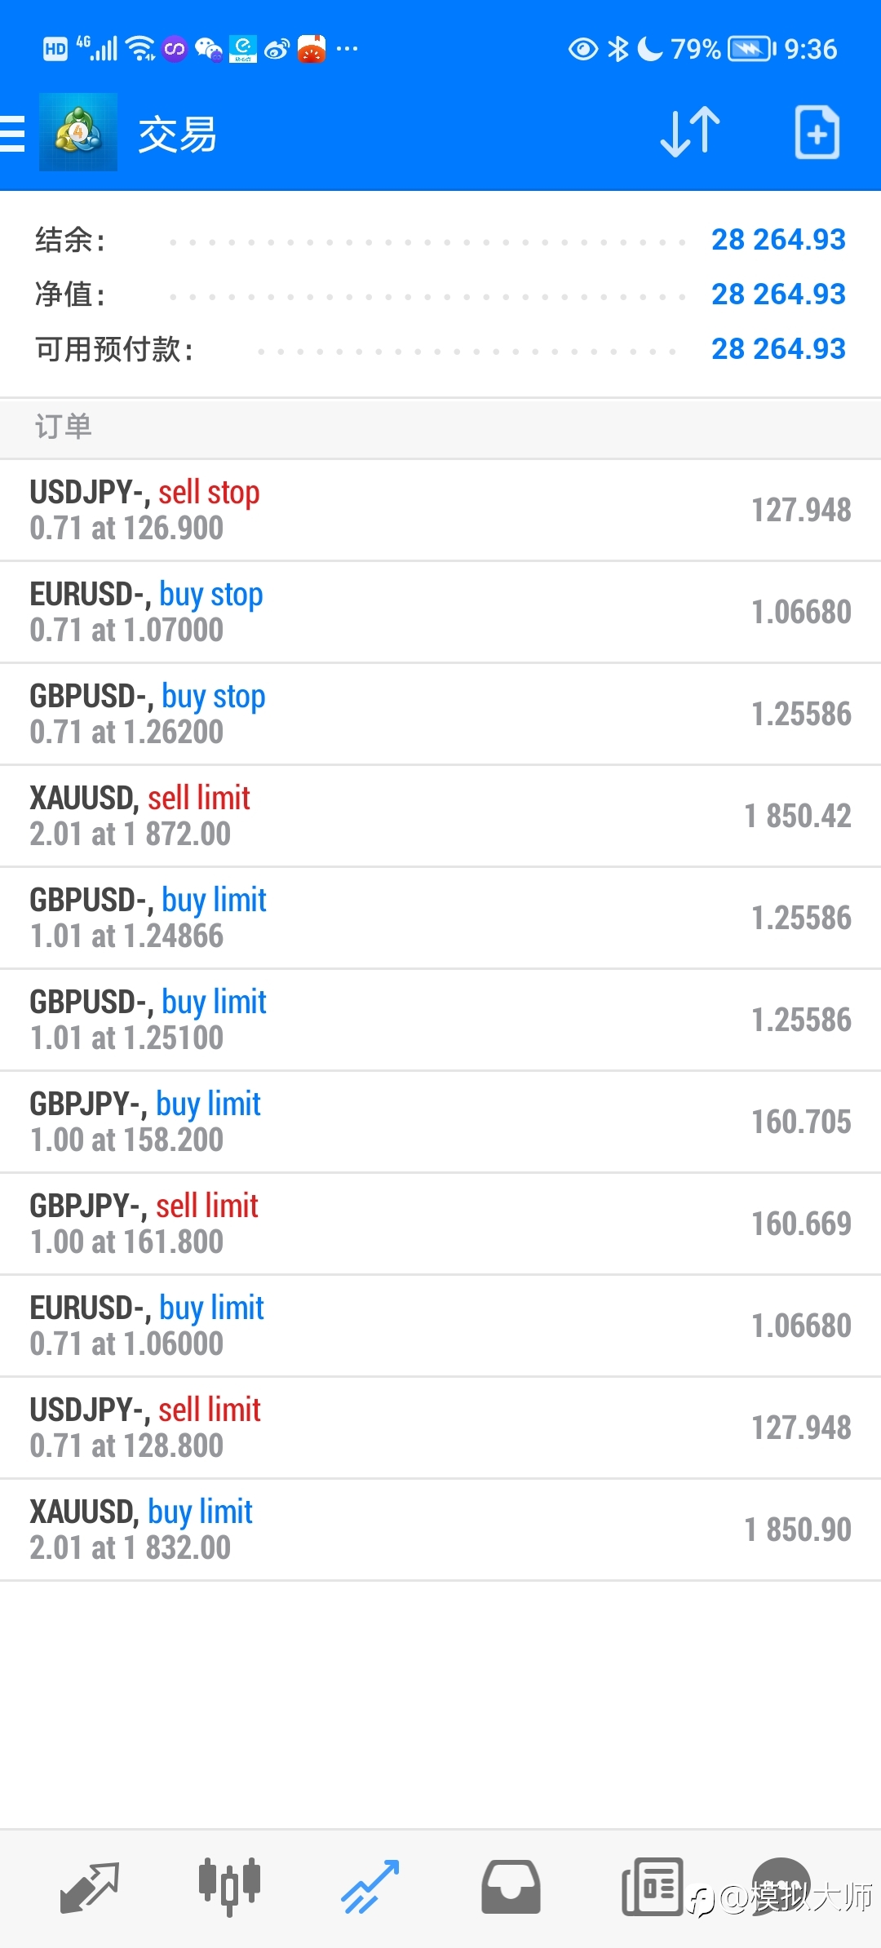Open the History inbox tray icon
Viewport: 881px width, 1948px height.
[511, 1888]
